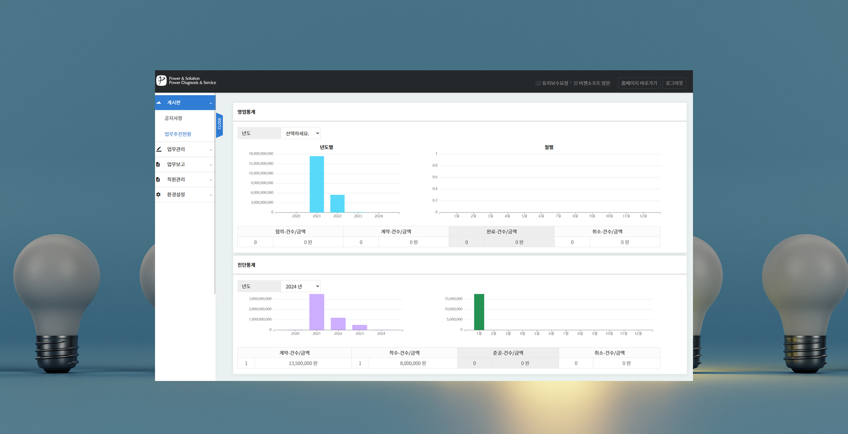Click the 2022 cyan bar in 년도별 chart
The width and height of the screenshot is (848, 434).
[x=337, y=204]
